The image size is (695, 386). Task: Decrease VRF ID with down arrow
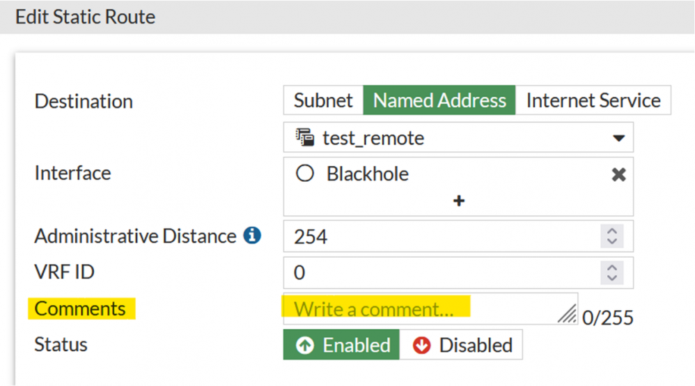(x=612, y=277)
